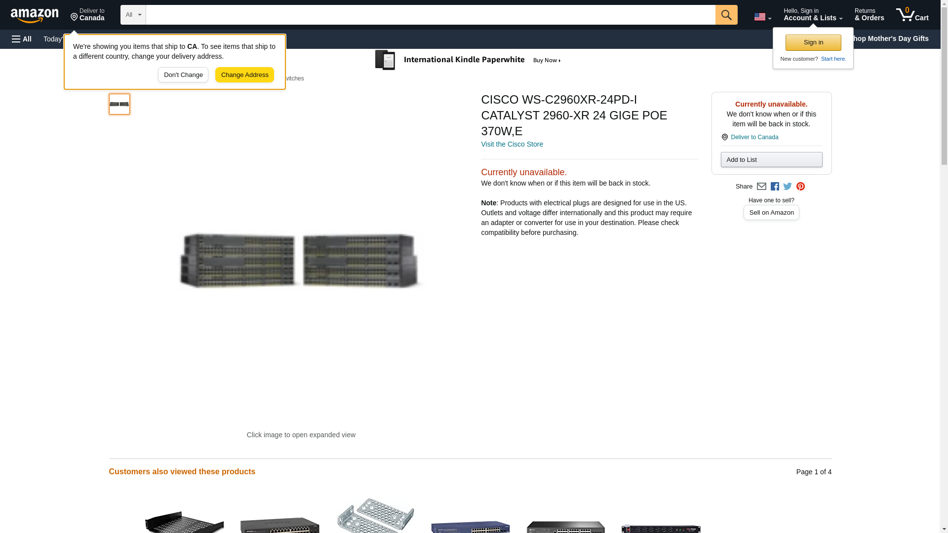Click the yellow Sign in button
The height and width of the screenshot is (533, 948).
coord(813,42)
